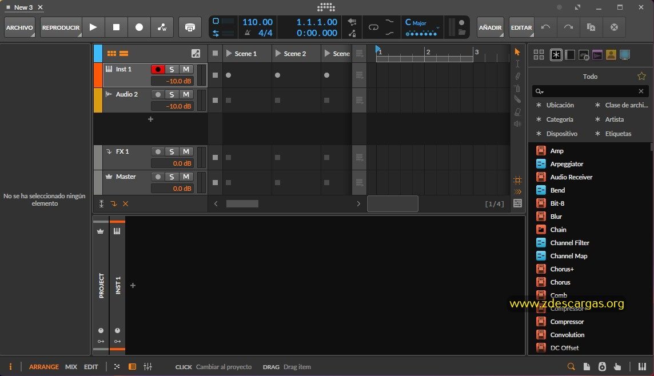The height and width of the screenshot is (376, 654).
Task: Click the Undo arrow button
Action: pos(545,27)
